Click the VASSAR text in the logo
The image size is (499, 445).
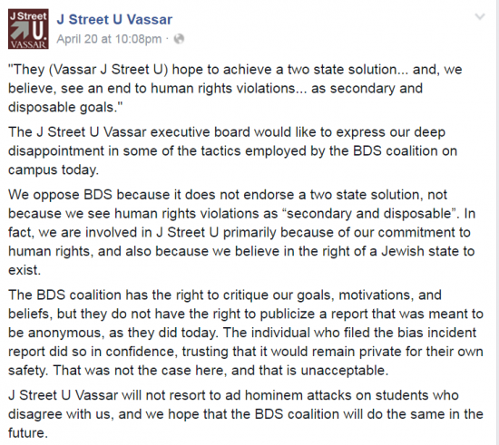[28, 44]
